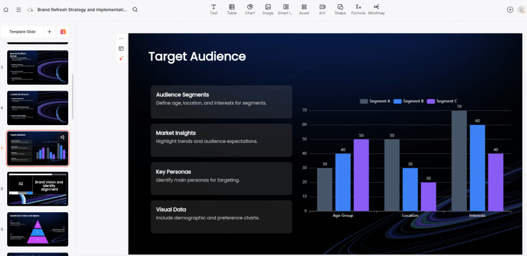This screenshot has height=256, width=527.
Task: Start the slideshow with play icon
Action: (x=510, y=9)
